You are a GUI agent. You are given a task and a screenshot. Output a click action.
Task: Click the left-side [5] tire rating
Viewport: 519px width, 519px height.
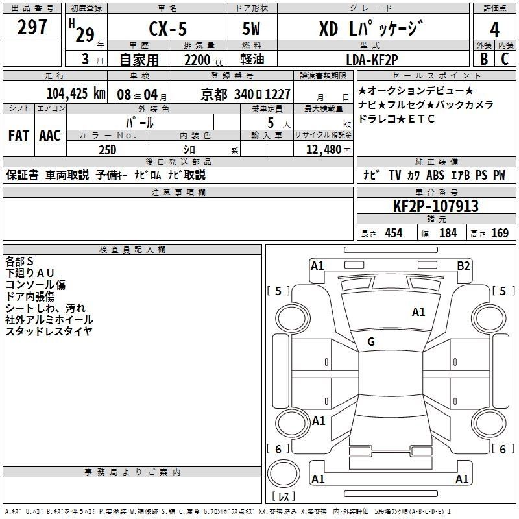pyautogui.click(x=279, y=291)
